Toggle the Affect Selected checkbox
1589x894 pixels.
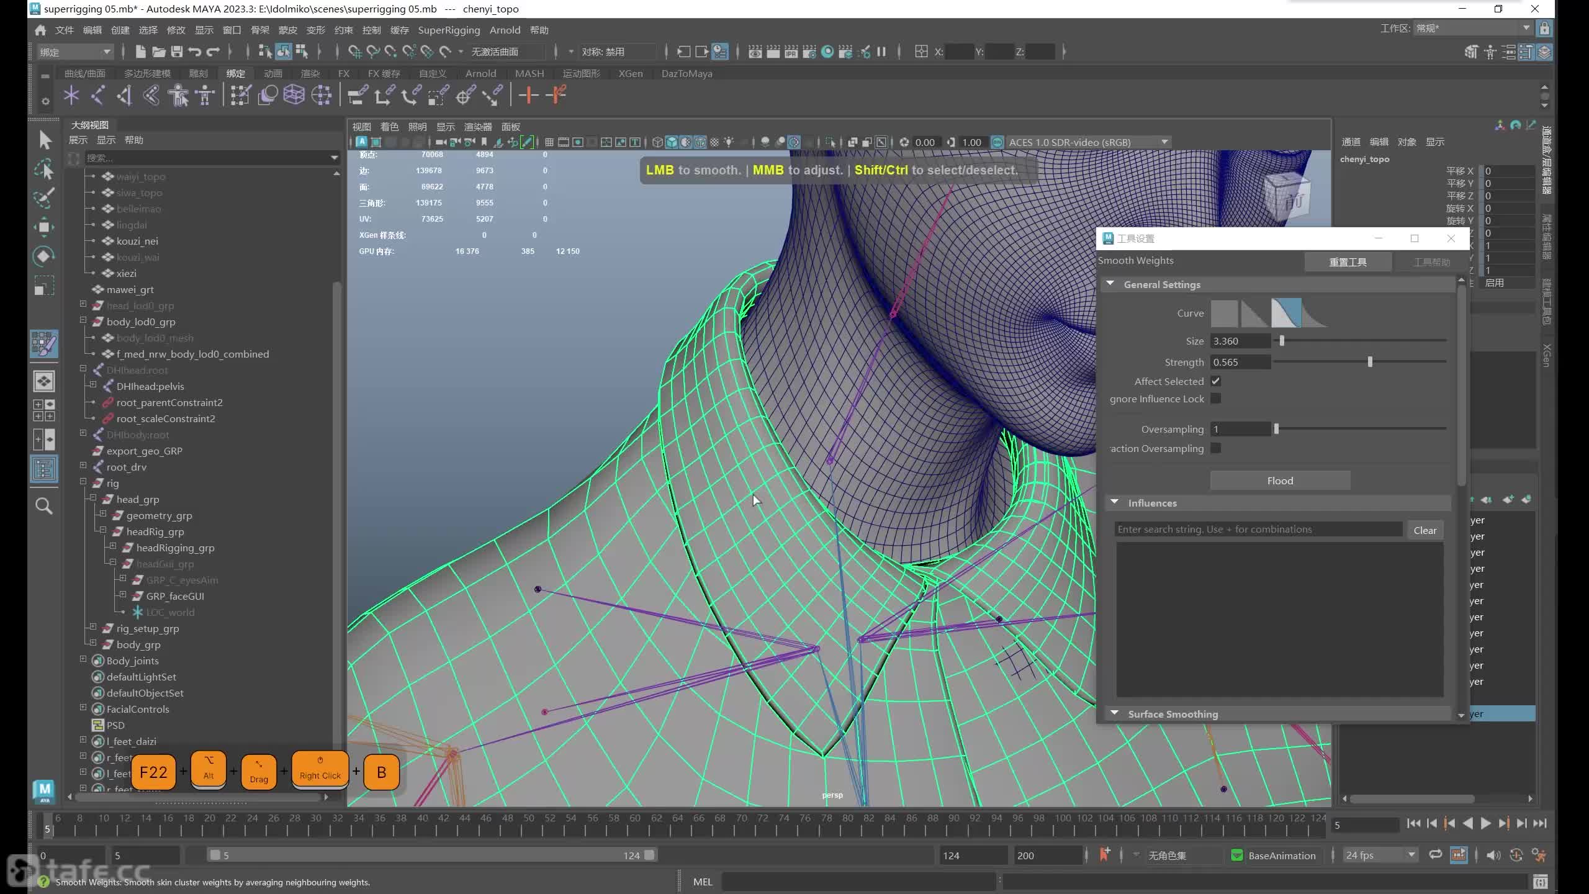[x=1216, y=381]
